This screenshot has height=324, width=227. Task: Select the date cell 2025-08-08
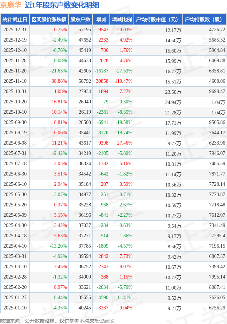pos(15,143)
